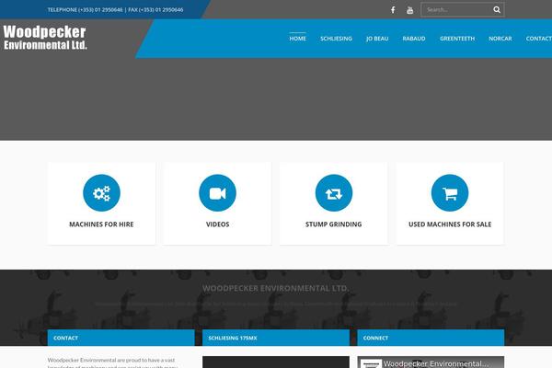Click the blue Contact panel header

coord(121,338)
